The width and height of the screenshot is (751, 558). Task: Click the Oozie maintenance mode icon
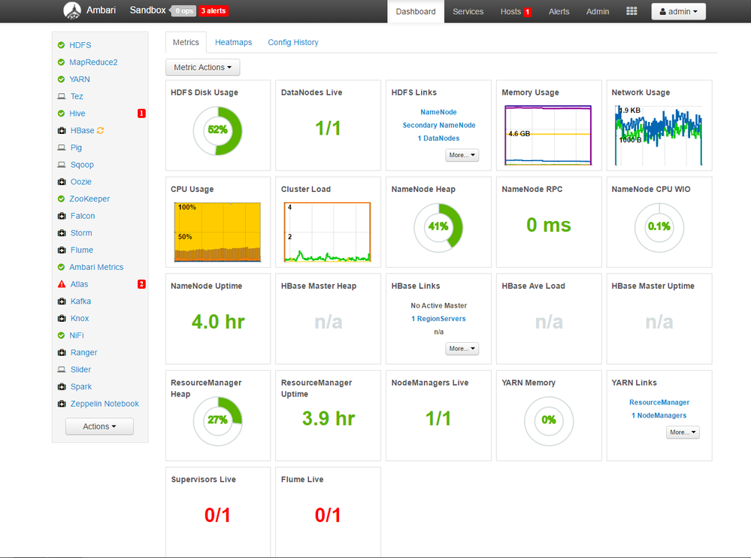point(62,181)
